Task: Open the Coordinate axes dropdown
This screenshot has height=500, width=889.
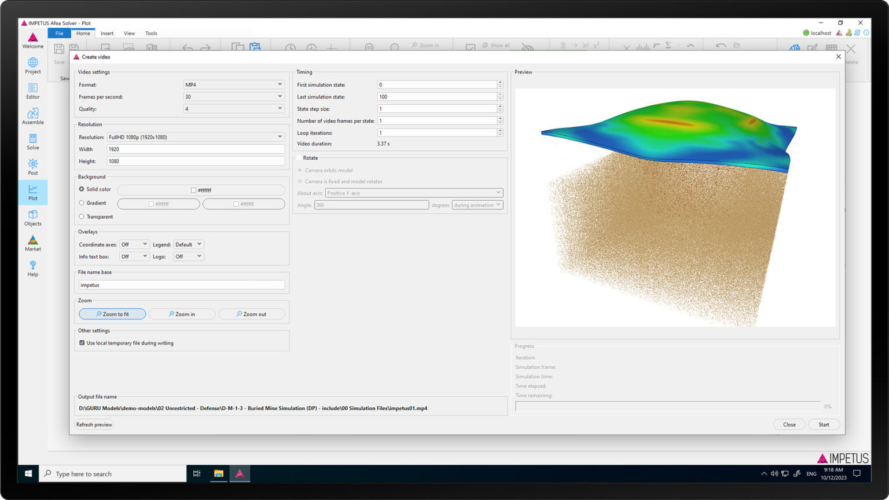Action: tap(134, 245)
